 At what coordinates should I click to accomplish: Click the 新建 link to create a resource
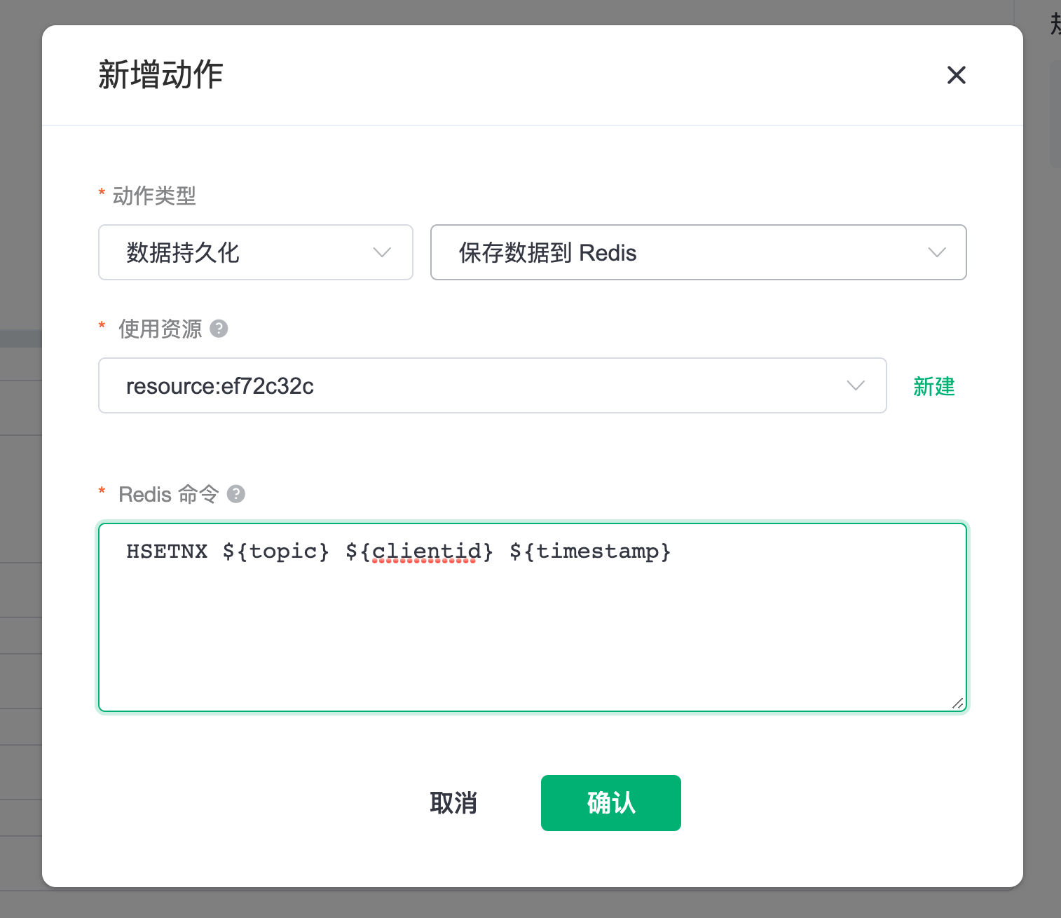coord(933,386)
